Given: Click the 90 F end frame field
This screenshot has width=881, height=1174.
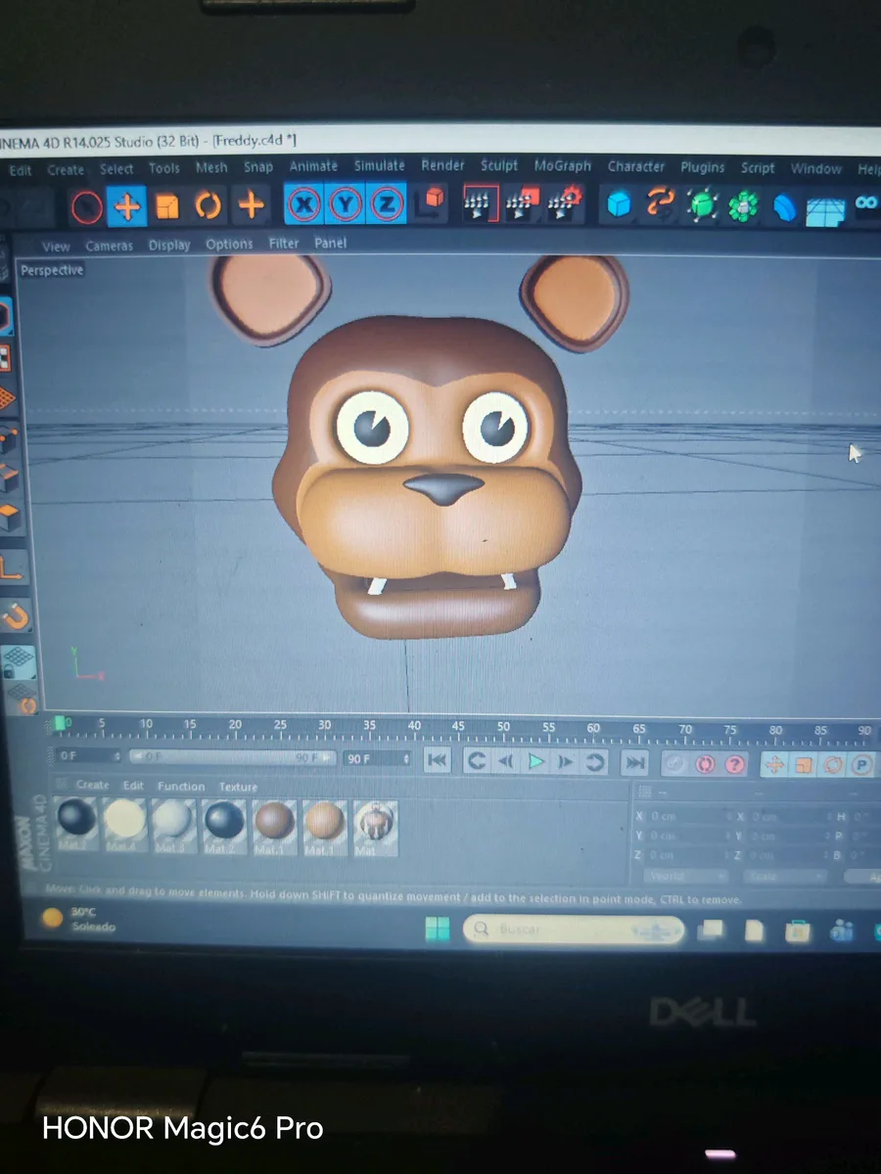Looking at the screenshot, I should [x=377, y=758].
